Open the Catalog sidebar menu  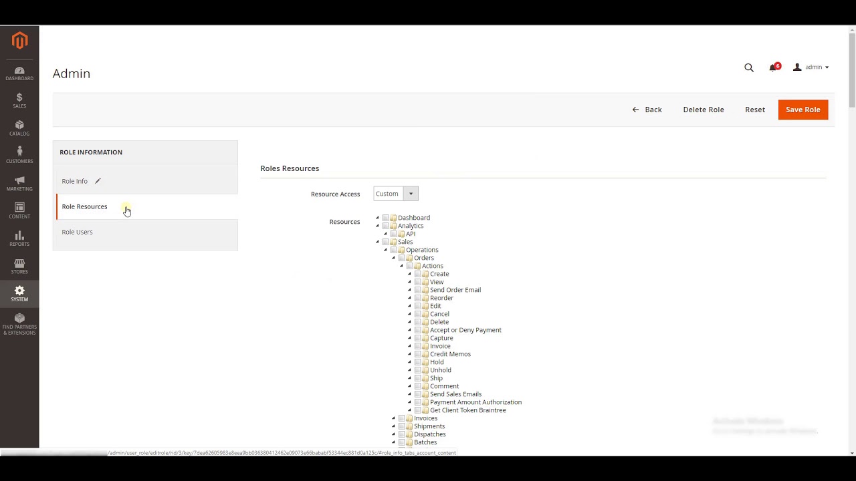pos(19,129)
